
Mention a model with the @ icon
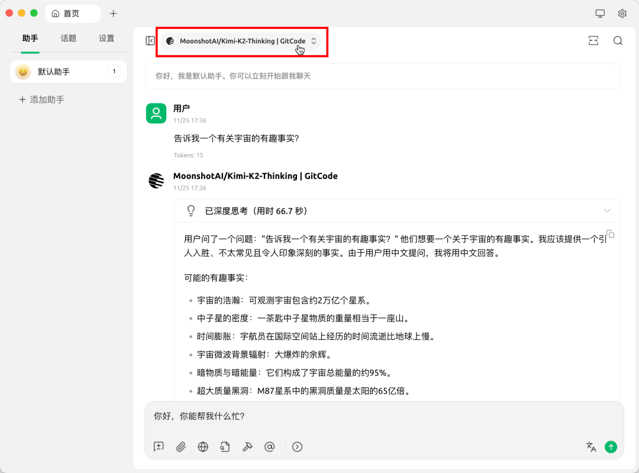point(269,446)
